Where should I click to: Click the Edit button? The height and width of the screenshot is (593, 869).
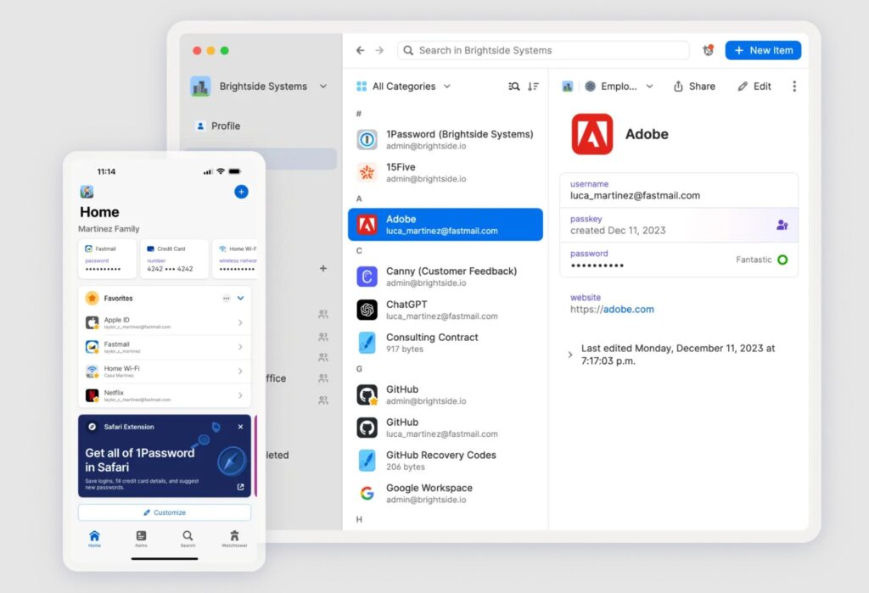[754, 87]
